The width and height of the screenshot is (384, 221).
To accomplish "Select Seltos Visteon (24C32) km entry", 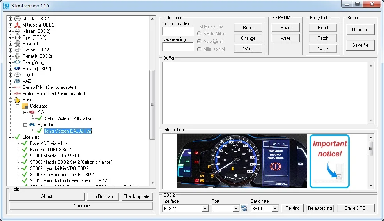I will pos(69,118).
